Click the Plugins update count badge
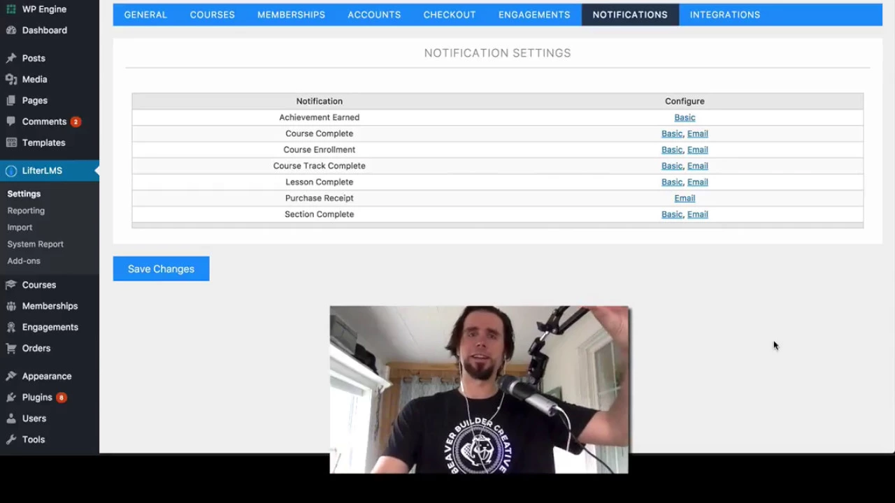The height and width of the screenshot is (503, 895). click(62, 398)
